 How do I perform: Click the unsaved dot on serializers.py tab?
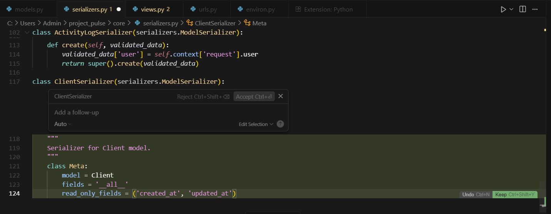click(x=119, y=9)
